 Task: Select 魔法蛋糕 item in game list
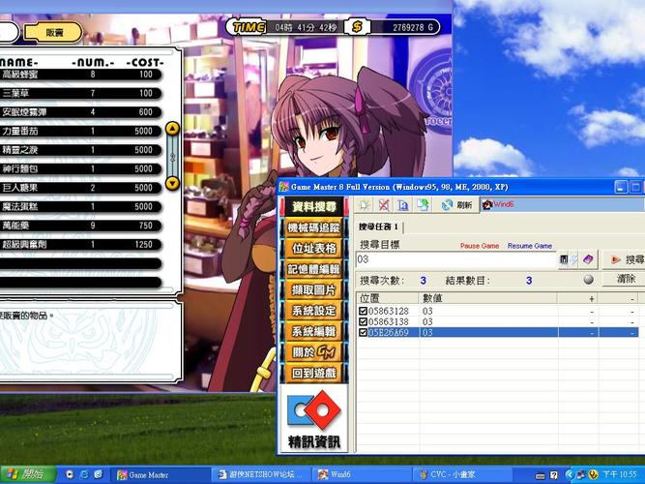(80, 207)
